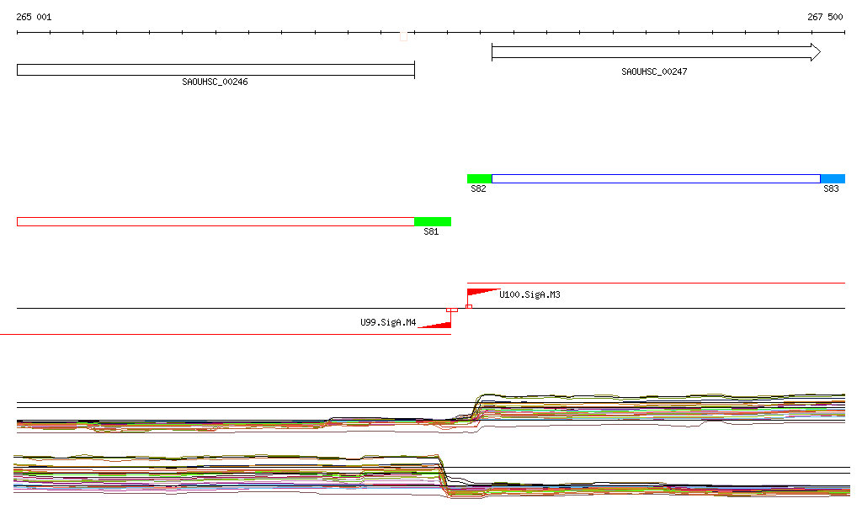Click the red-outlined bar left of S81
The image size is (862, 514).
[215, 221]
